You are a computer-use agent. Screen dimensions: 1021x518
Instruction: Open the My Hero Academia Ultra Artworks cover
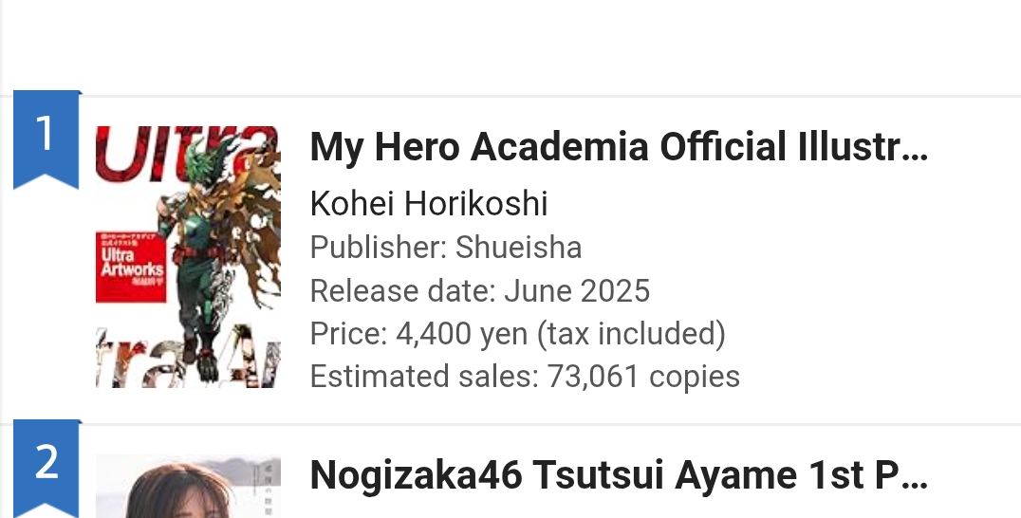(x=188, y=257)
